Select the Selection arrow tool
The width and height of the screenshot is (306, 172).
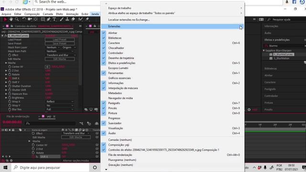coord(5,19)
